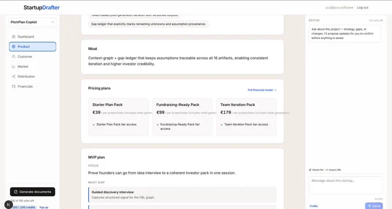Click the €39 price text
Viewport: 392px width, 209px height.
(x=96, y=112)
